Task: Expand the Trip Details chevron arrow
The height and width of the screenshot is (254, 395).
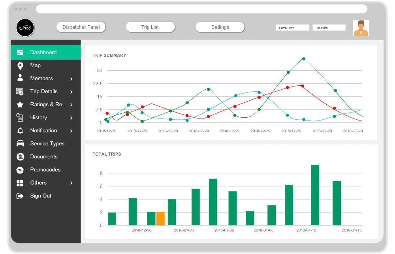Action: click(x=71, y=92)
